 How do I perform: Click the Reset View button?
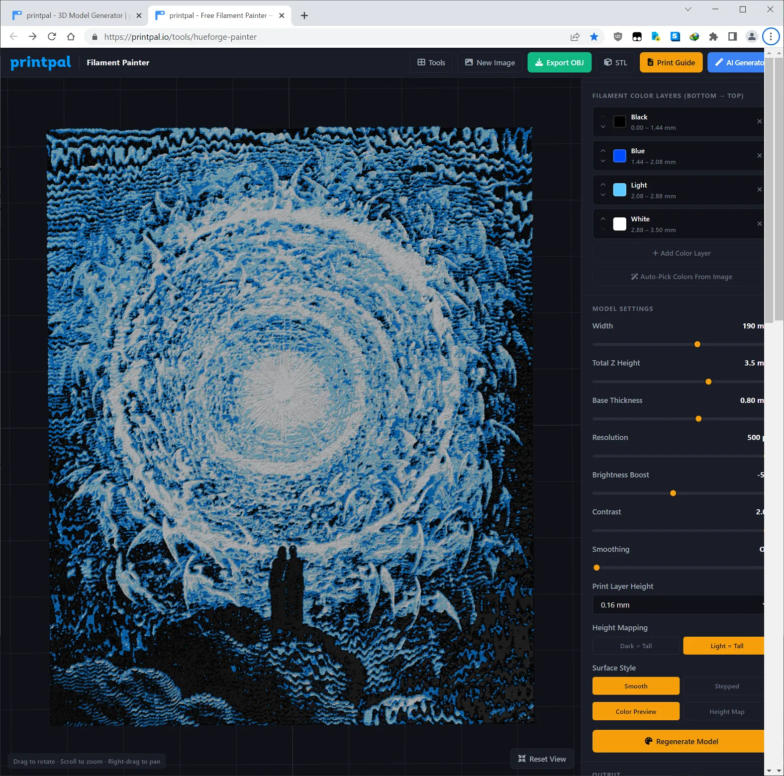click(x=542, y=759)
